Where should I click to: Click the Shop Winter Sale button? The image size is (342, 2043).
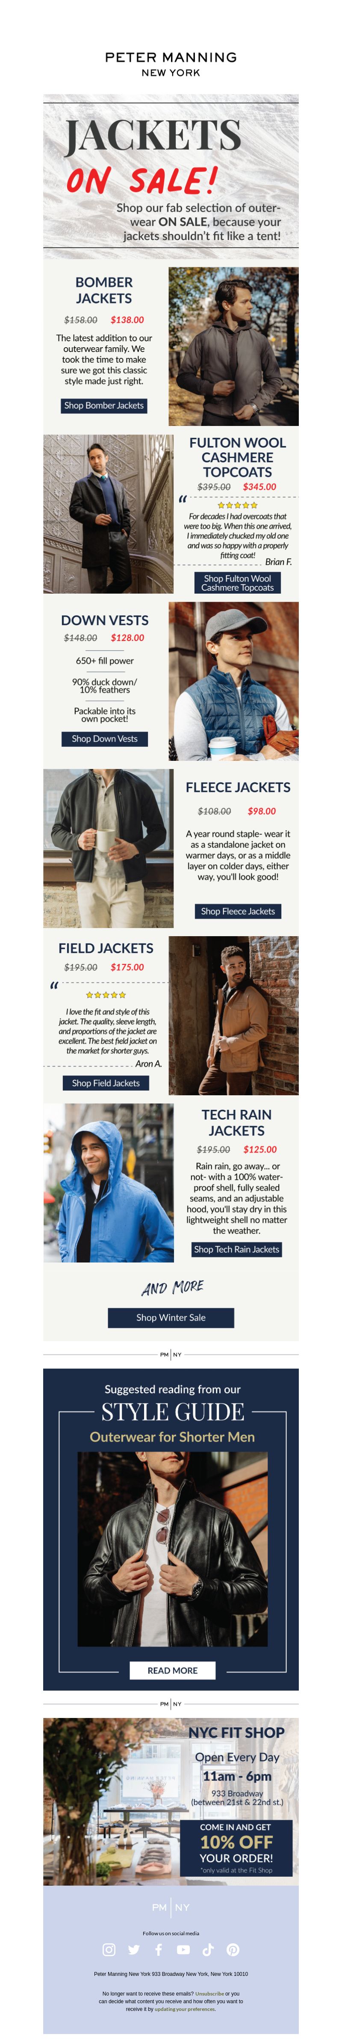[x=171, y=1317]
